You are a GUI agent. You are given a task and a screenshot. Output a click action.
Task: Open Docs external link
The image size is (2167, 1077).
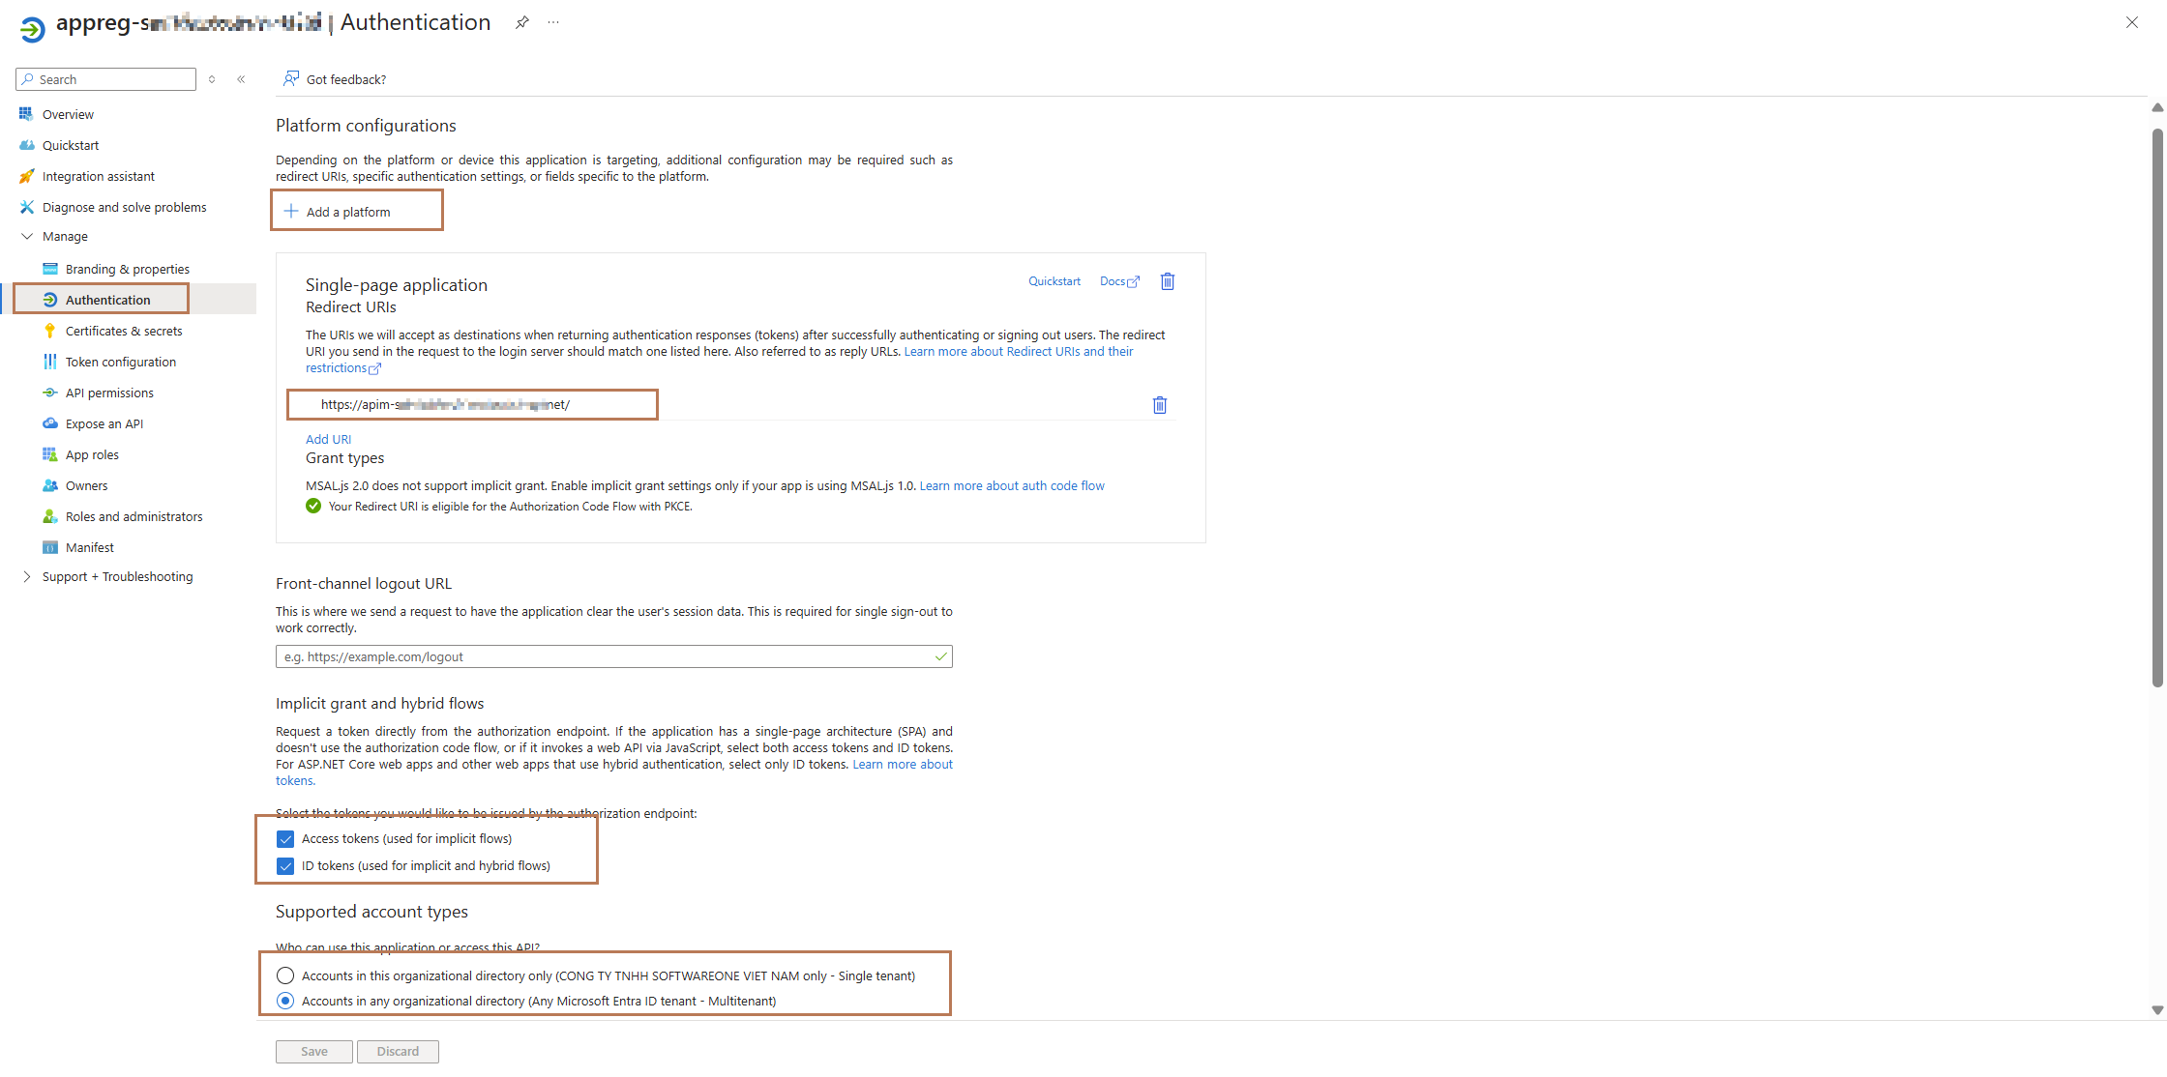click(1119, 281)
